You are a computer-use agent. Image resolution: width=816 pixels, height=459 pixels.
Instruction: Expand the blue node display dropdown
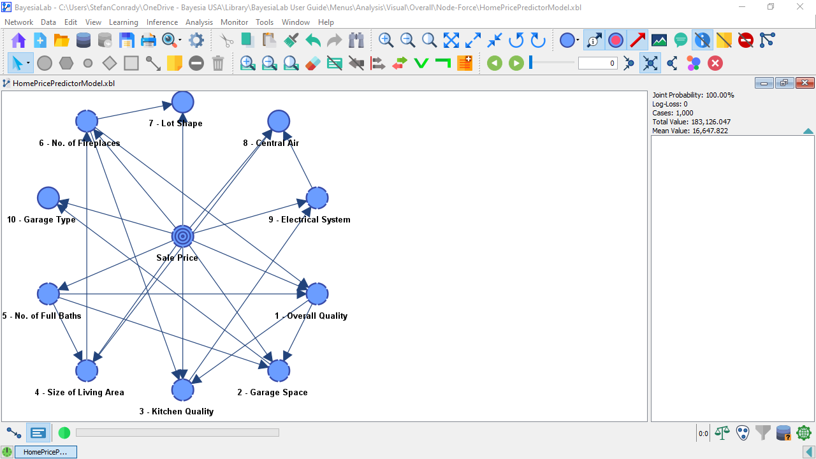[578, 41]
